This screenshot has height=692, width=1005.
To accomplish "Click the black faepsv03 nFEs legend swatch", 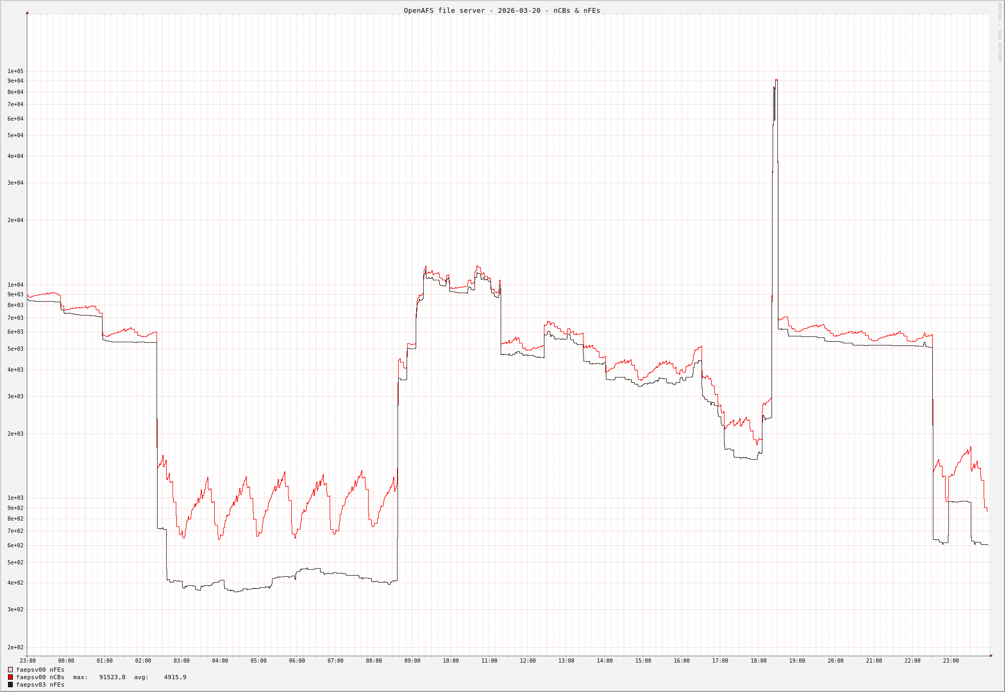I will (10, 685).
